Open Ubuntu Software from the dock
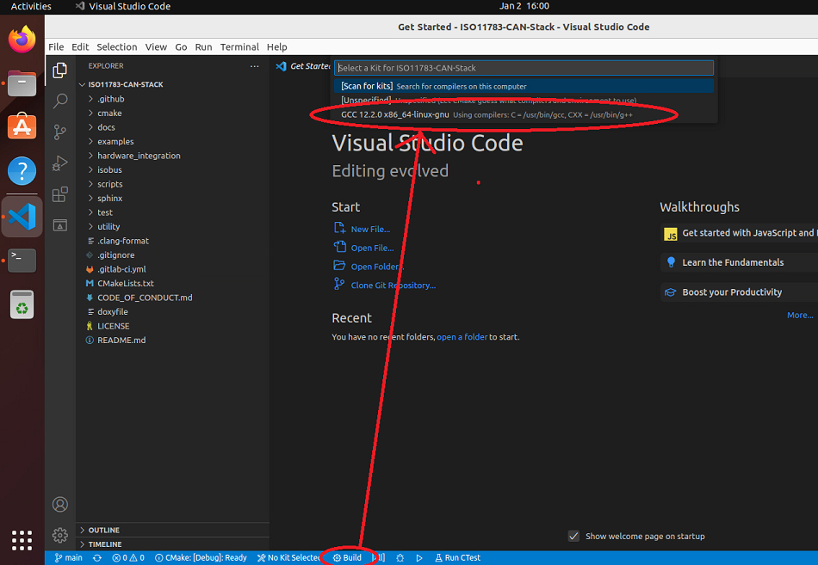Screen dimensions: 818x565 point(22,126)
